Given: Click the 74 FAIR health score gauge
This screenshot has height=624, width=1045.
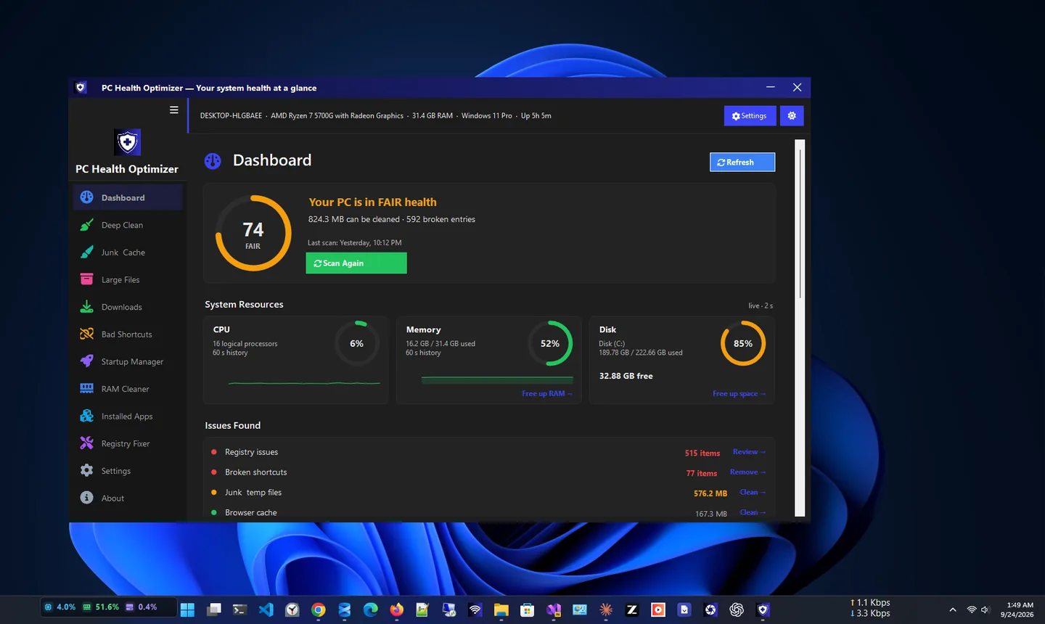Looking at the screenshot, I should pos(253,233).
